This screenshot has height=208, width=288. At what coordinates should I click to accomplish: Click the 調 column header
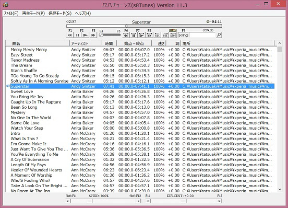(173, 43)
